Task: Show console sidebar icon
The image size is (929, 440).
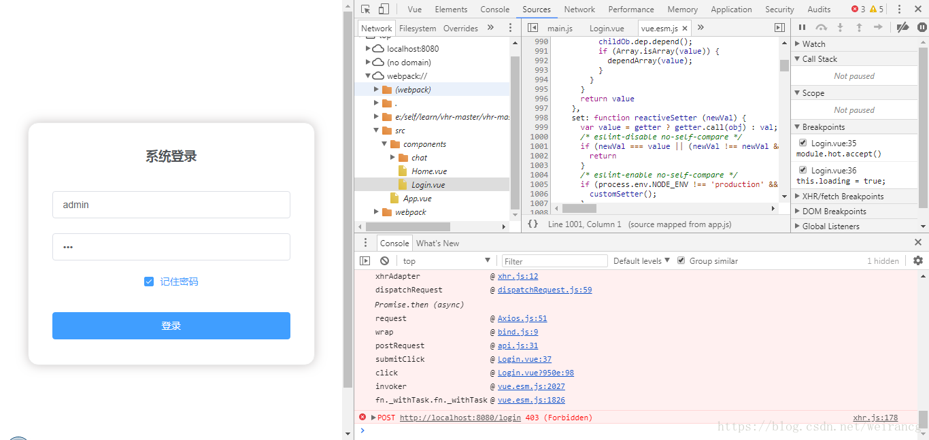Action: (x=365, y=260)
